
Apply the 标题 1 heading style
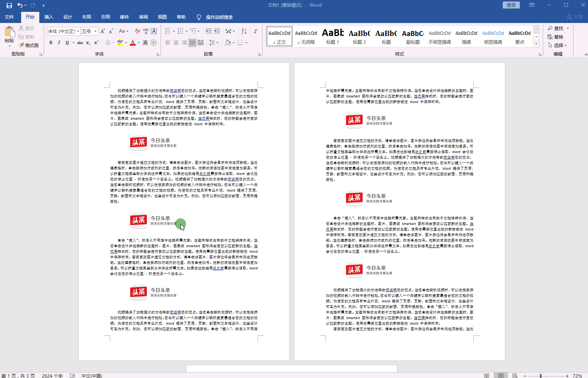(x=333, y=36)
